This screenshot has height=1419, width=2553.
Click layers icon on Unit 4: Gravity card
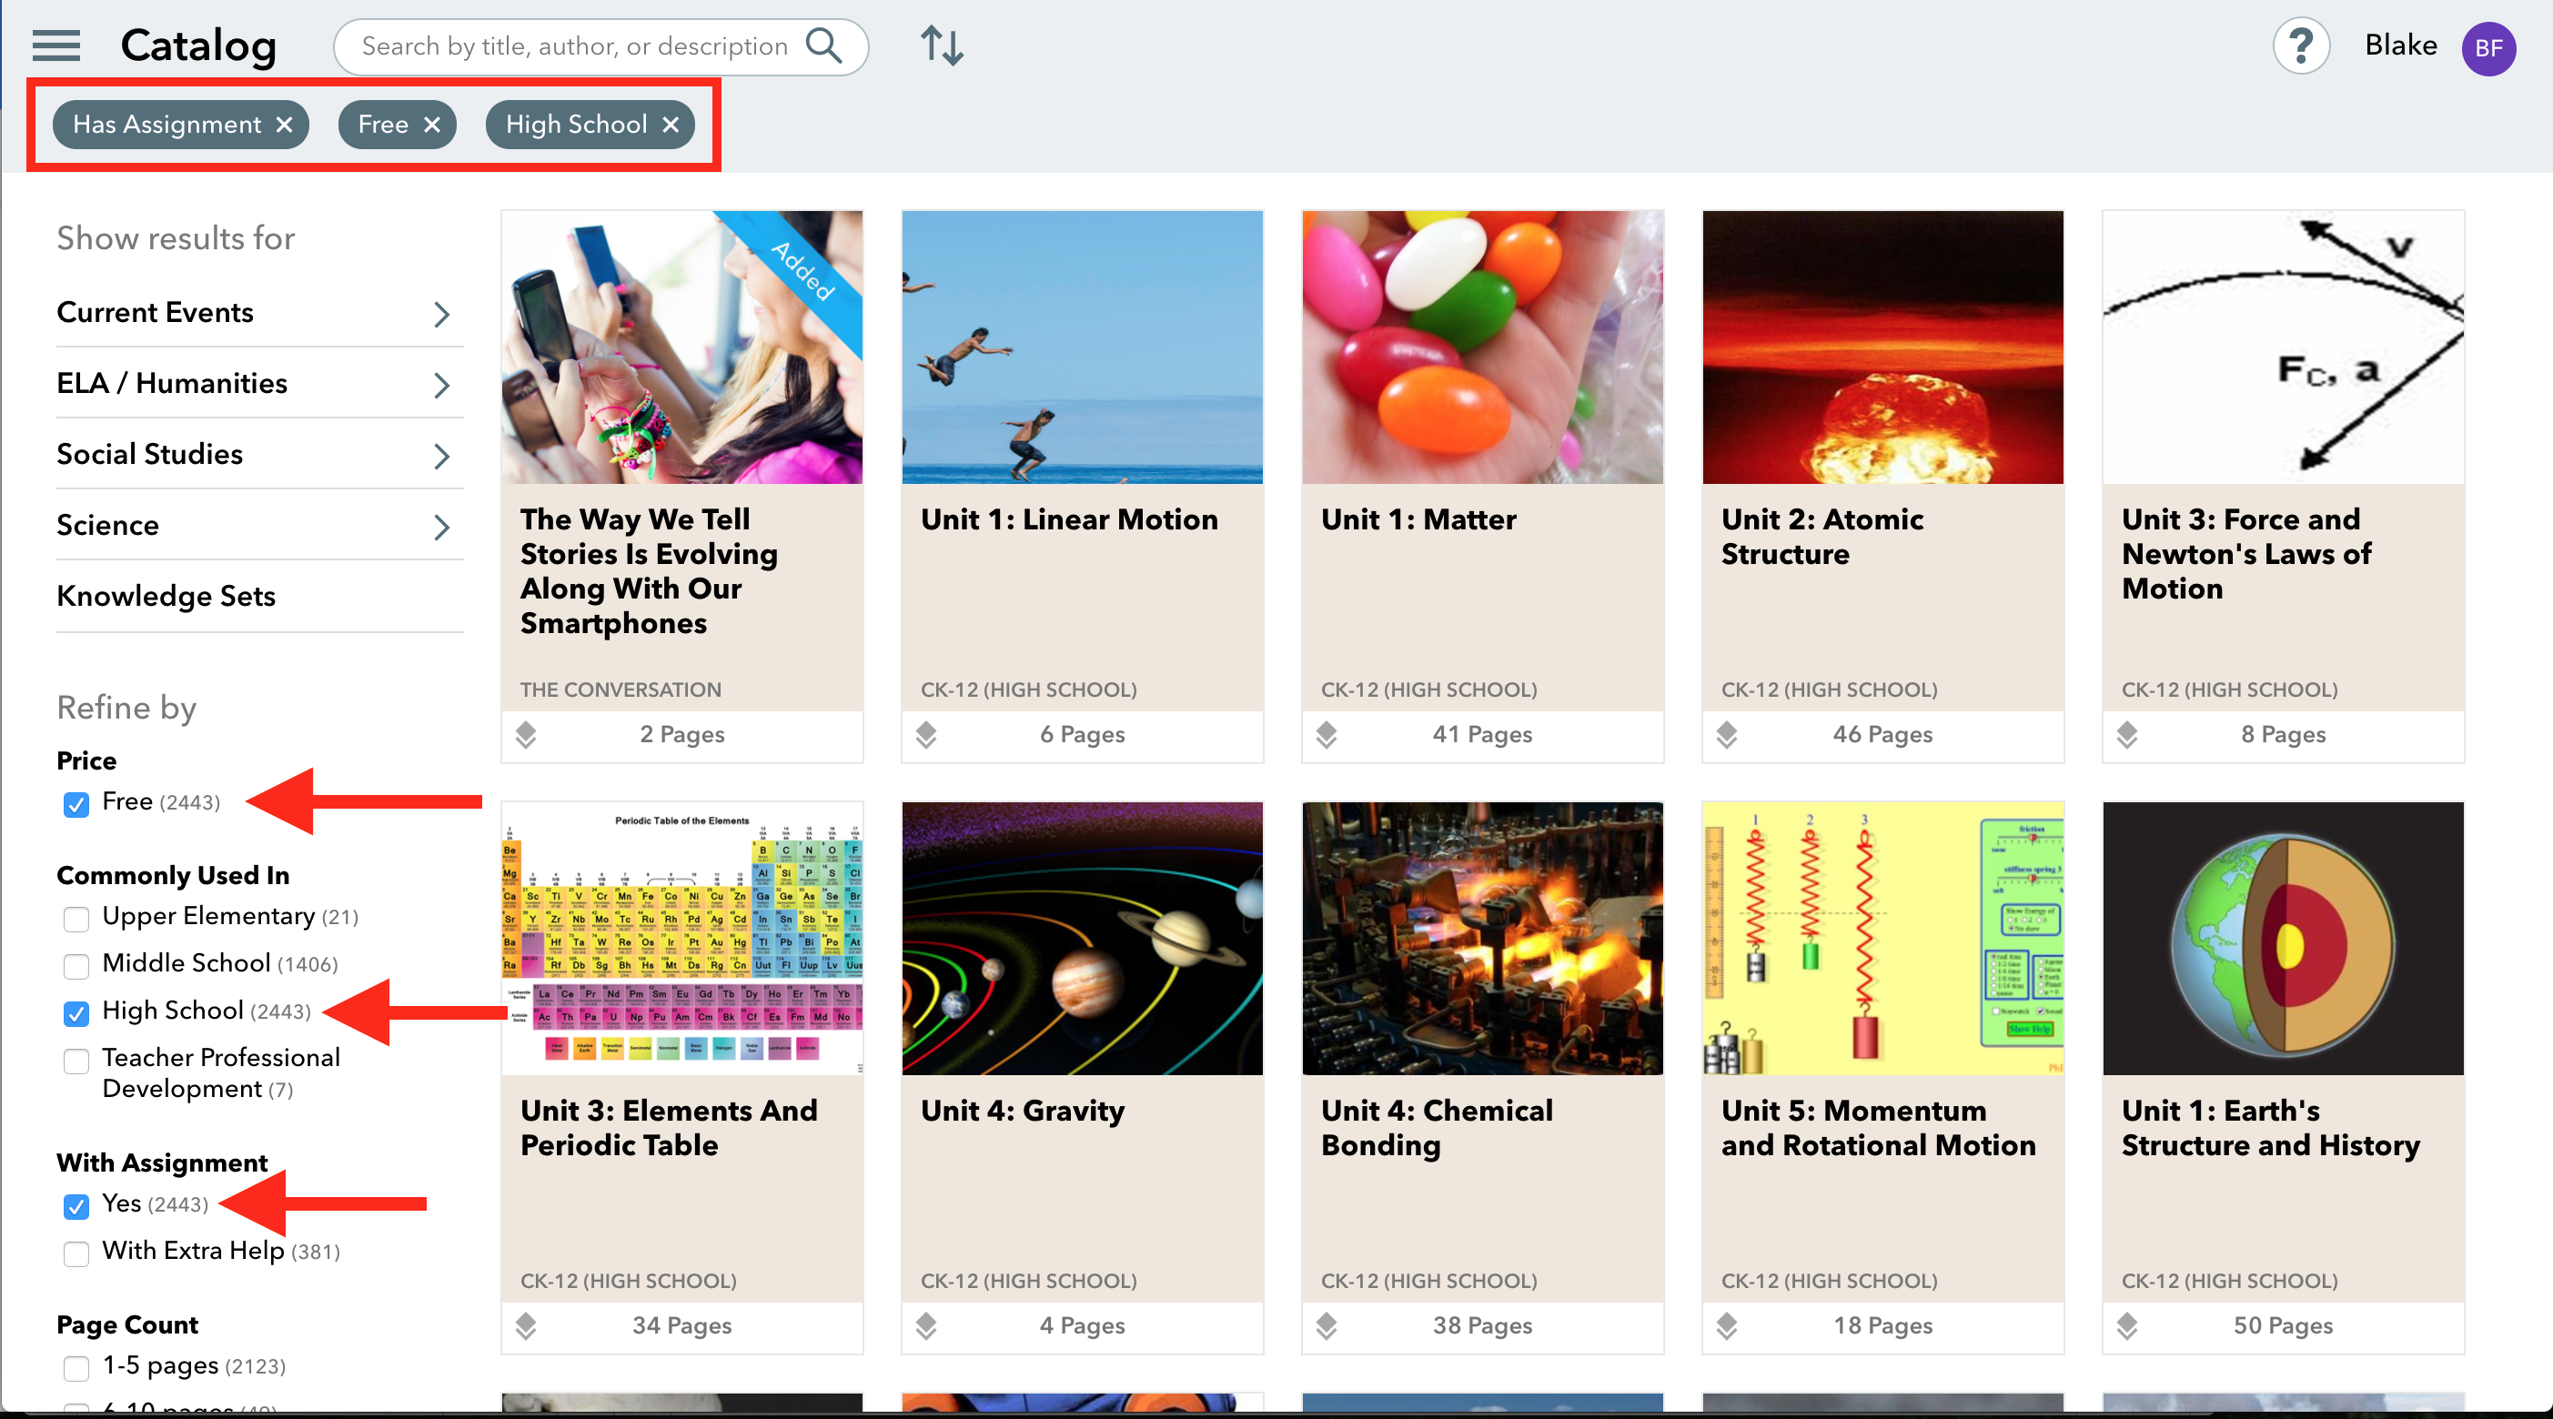click(926, 1326)
